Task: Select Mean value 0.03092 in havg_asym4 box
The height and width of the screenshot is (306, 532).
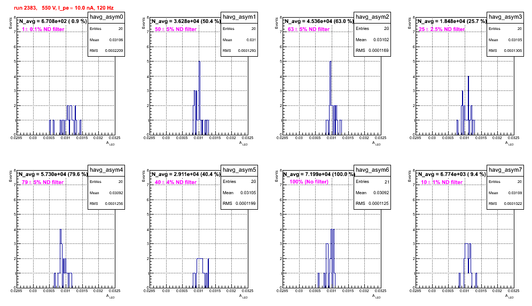Action: click(x=116, y=193)
